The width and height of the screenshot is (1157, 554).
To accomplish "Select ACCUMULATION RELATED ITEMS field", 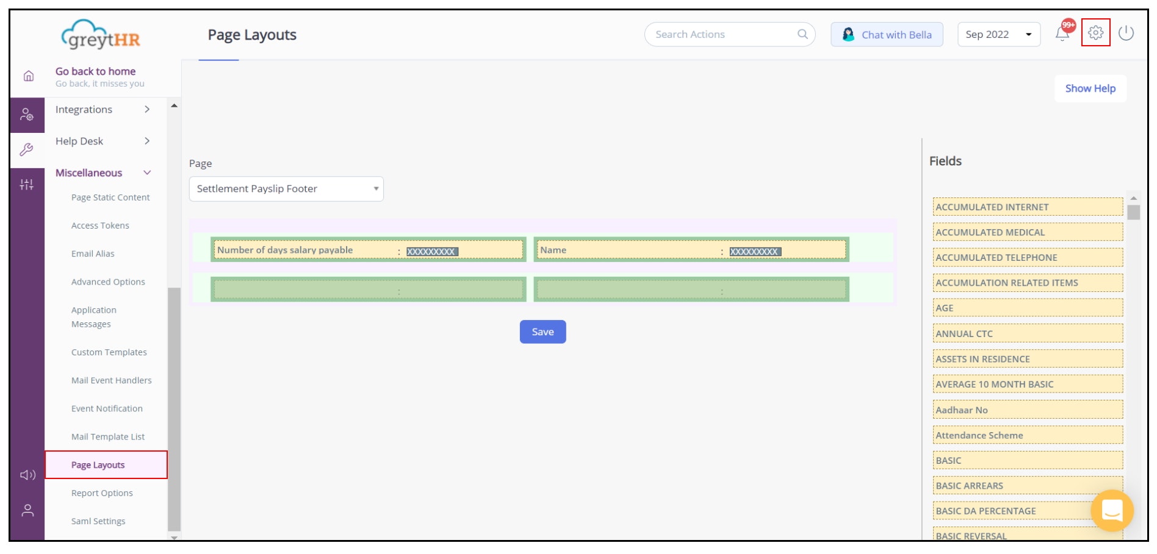I will [1028, 283].
